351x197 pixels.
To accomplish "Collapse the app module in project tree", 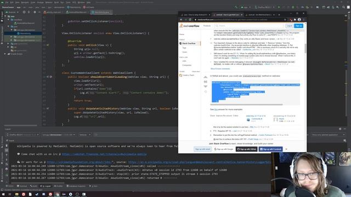I will point(5,16).
